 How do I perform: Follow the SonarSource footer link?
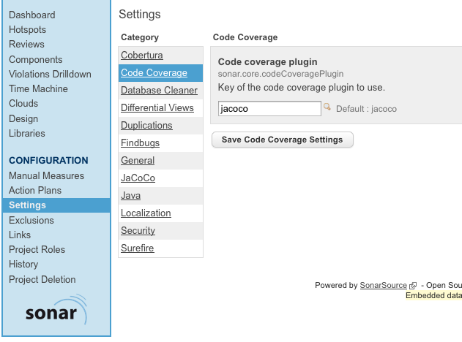383,285
